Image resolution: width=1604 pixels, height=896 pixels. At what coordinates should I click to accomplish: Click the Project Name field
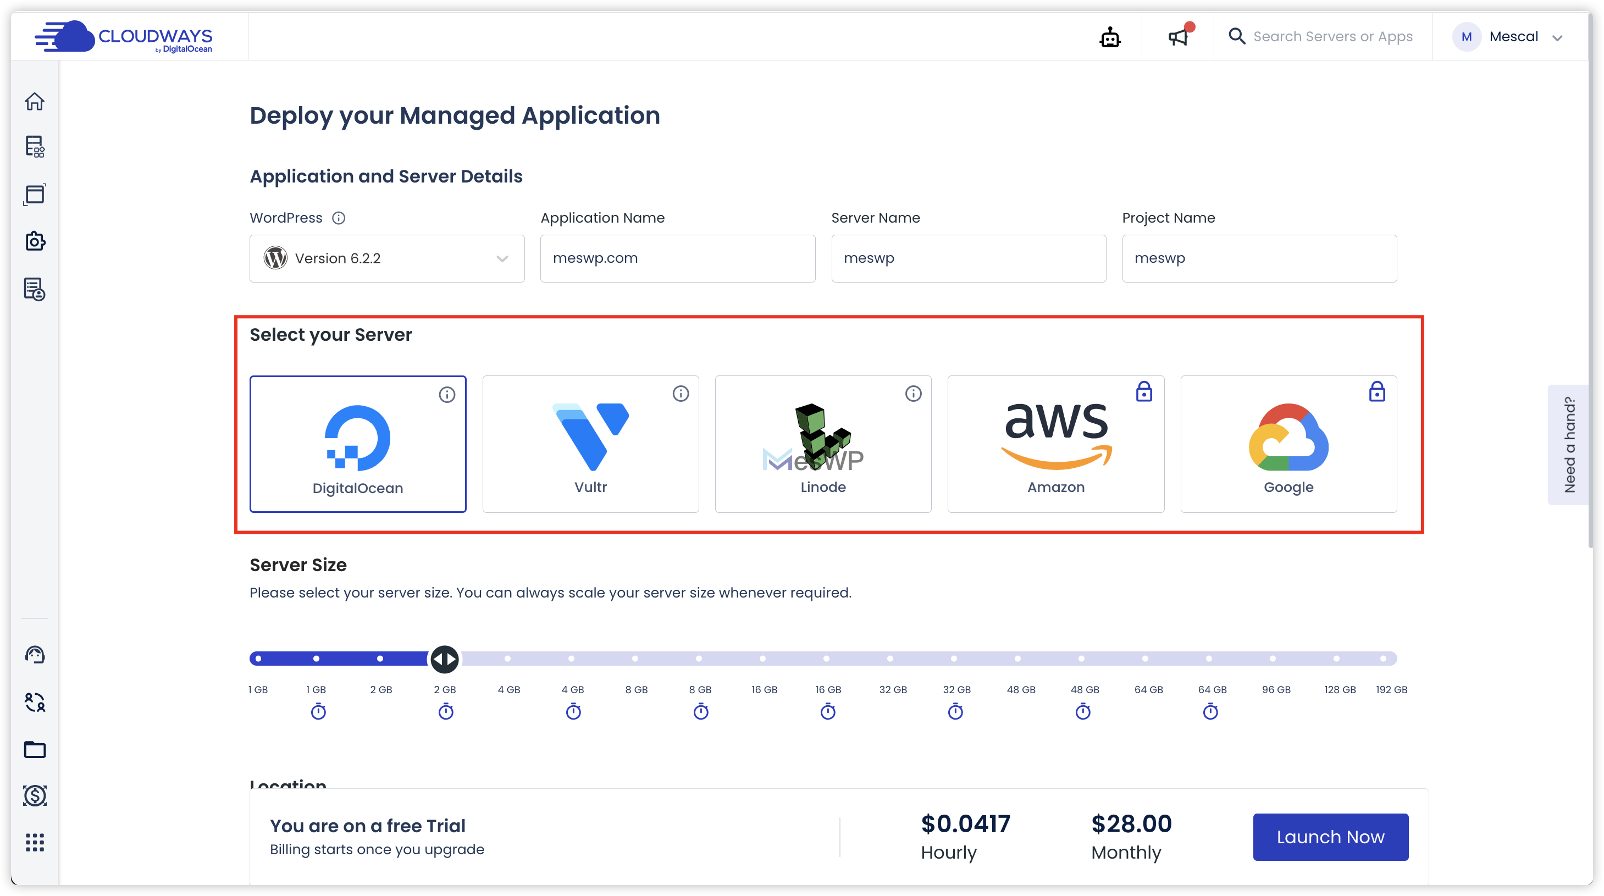[x=1259, y=258]
